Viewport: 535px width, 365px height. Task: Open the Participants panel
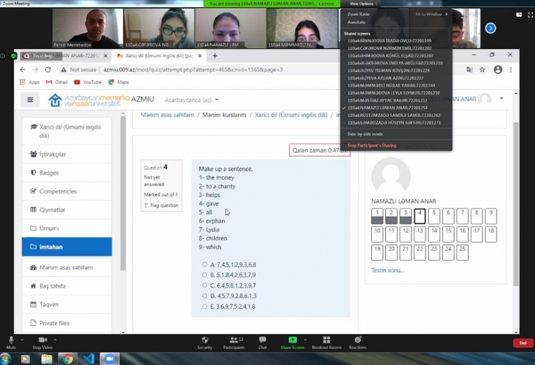click(x=234, y=342)
